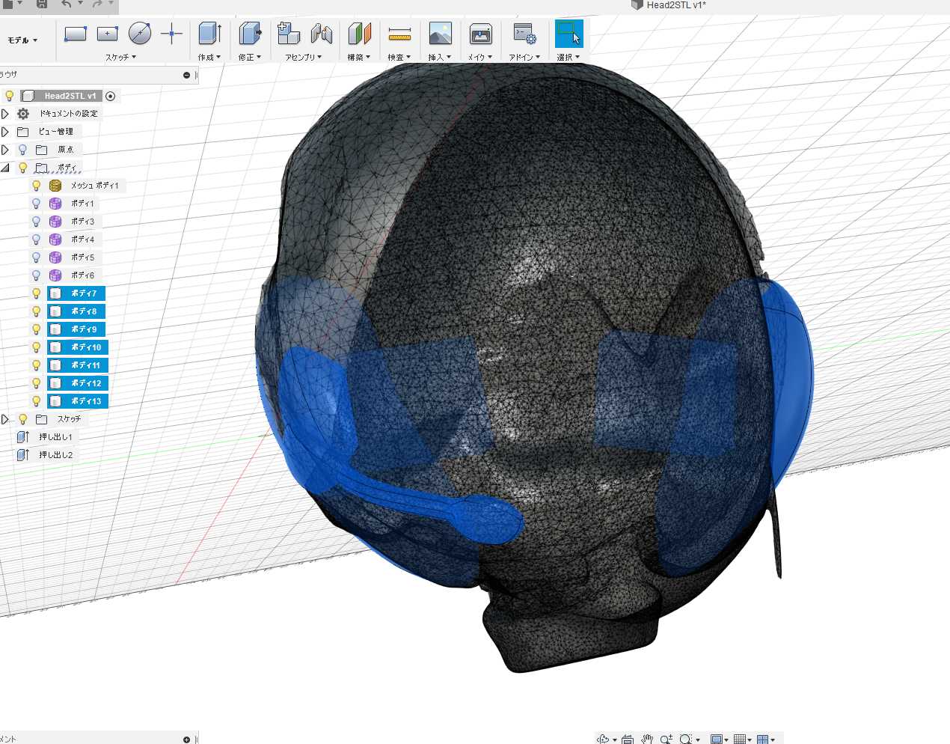Click the gear icon beside ドキュメントの設定
This screenshot has width=950, height=744.
23,114
